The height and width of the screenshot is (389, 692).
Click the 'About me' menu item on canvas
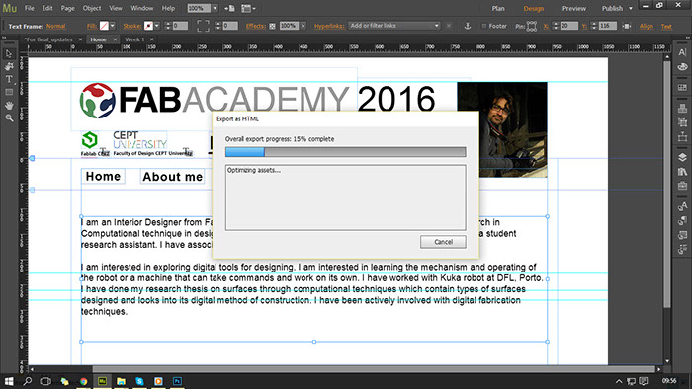point(173,176)
